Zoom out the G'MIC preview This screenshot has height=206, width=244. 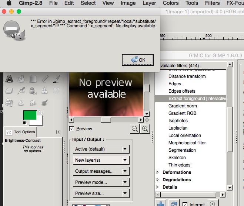[x=135, y=129]
